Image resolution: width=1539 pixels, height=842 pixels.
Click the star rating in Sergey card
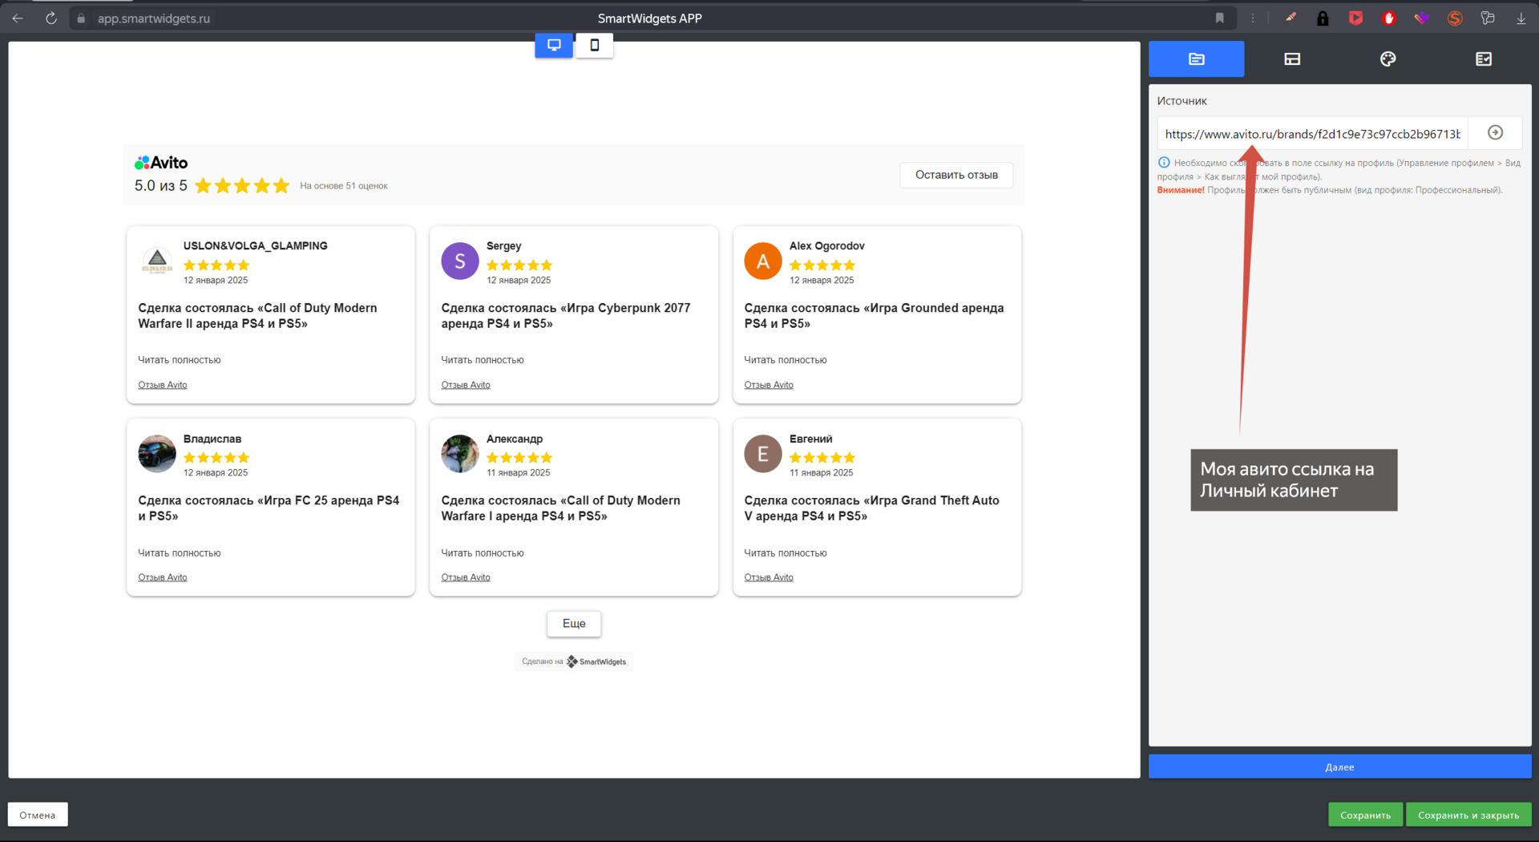click(x=519, y=265)
